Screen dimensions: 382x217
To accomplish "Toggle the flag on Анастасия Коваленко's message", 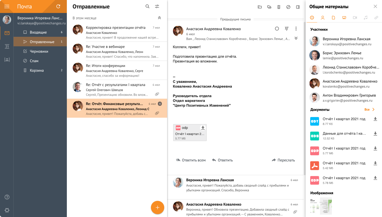I will (x=286, y=29).
